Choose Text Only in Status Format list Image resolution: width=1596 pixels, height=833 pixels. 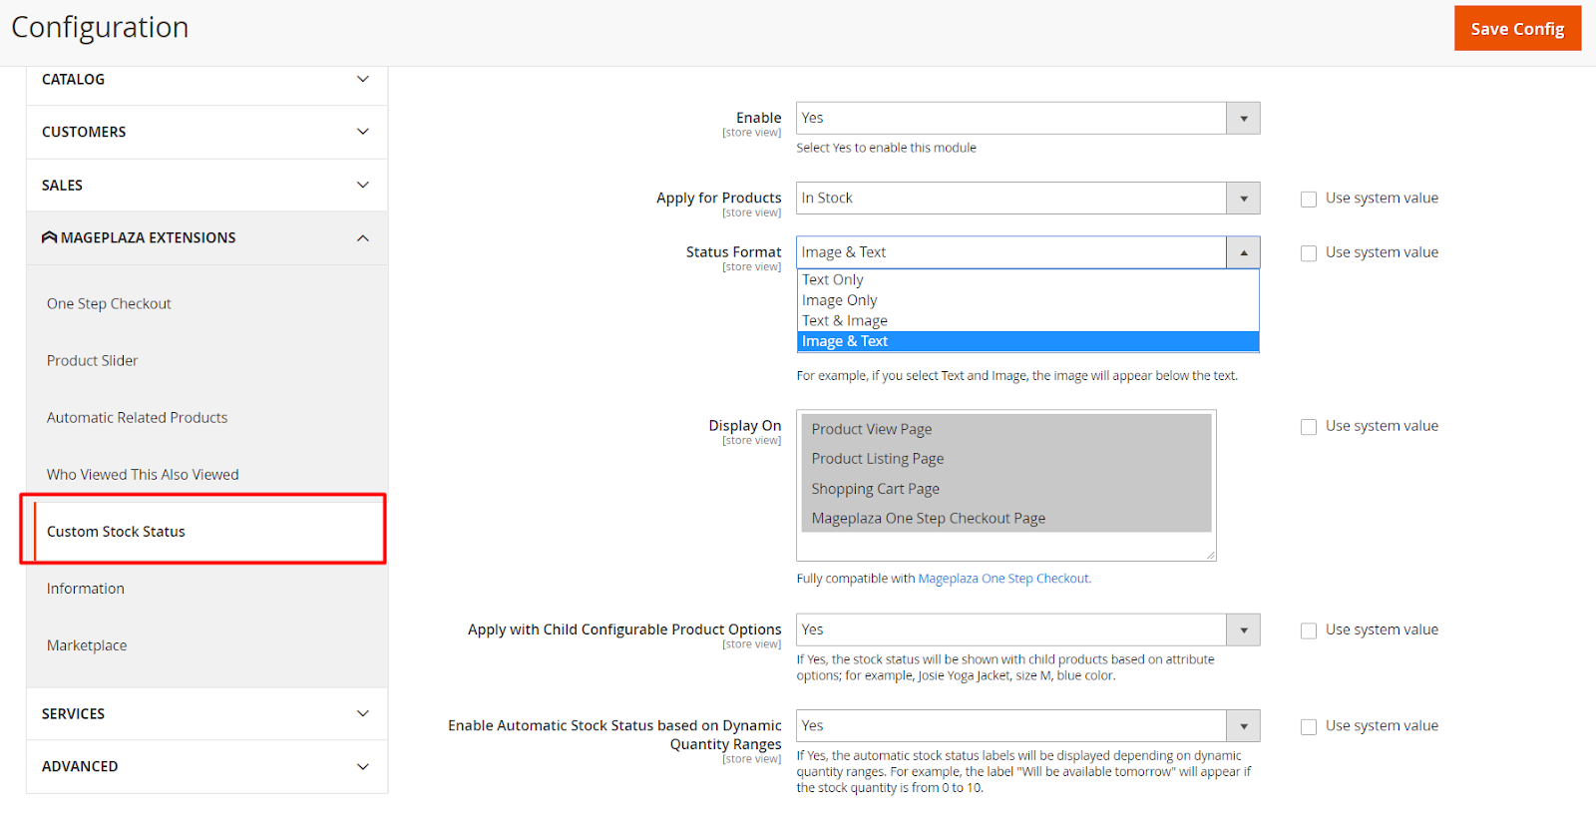click(x=833, y=280)
